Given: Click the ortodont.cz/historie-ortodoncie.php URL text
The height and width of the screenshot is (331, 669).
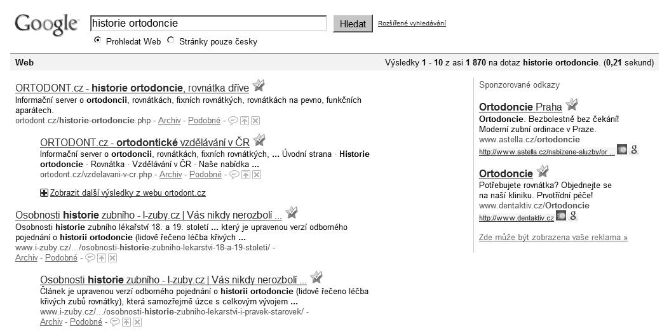Looking at the screenshot, I should (x=83, y=121).
